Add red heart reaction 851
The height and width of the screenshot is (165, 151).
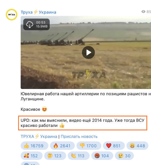point(114,146)
